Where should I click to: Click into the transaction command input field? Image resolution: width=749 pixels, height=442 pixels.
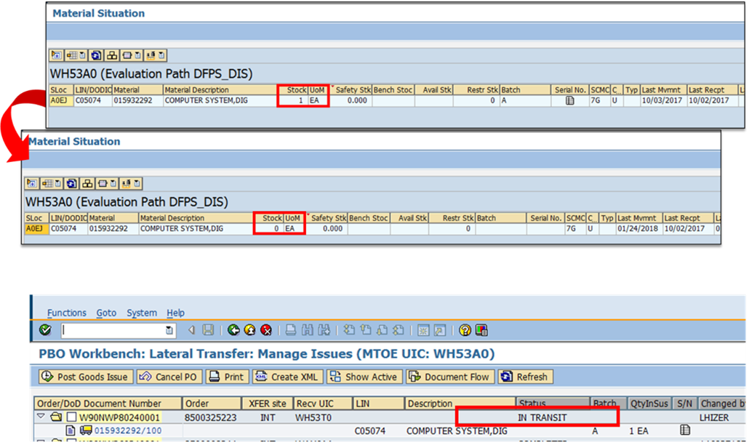click(113, 331)
